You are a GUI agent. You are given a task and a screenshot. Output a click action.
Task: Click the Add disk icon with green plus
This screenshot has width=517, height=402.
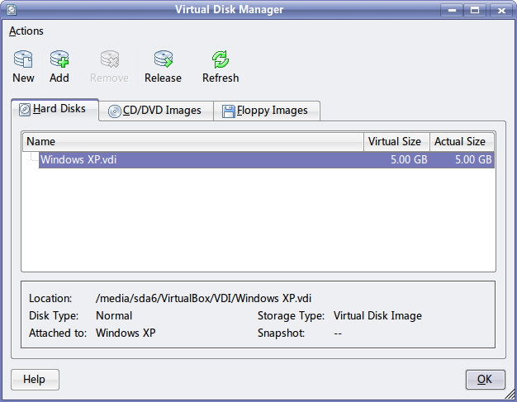pyautogui.click(x=59, y=59)
